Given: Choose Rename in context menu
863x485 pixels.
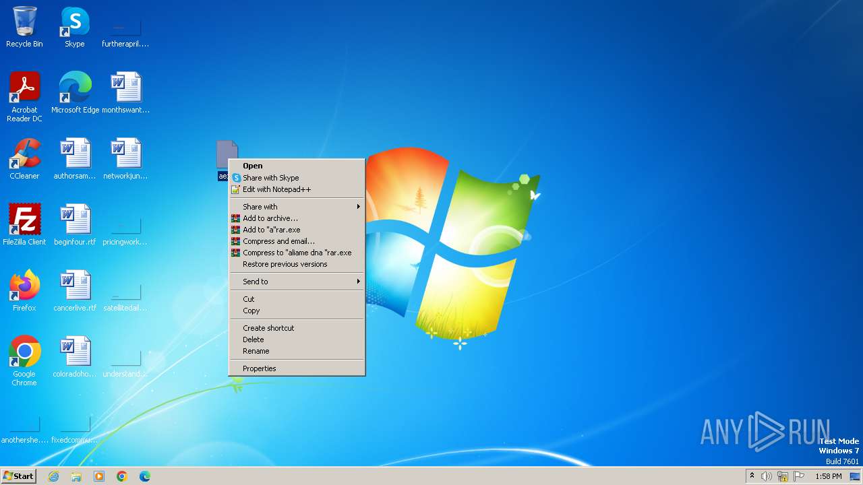Looking at the screenshot, I should [x=297, y=351].
